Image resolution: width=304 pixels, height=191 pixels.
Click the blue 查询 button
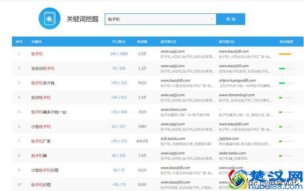(230, 19)
